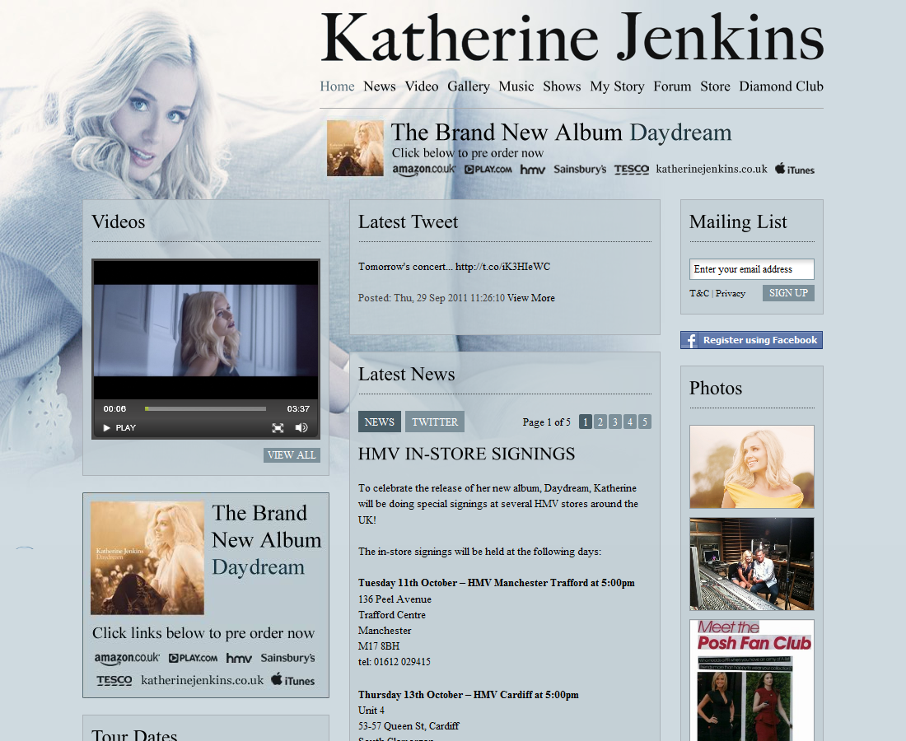The image size is (906, 741).
Task: Open the Posh Fan Club photo
Action: (752, 680)
